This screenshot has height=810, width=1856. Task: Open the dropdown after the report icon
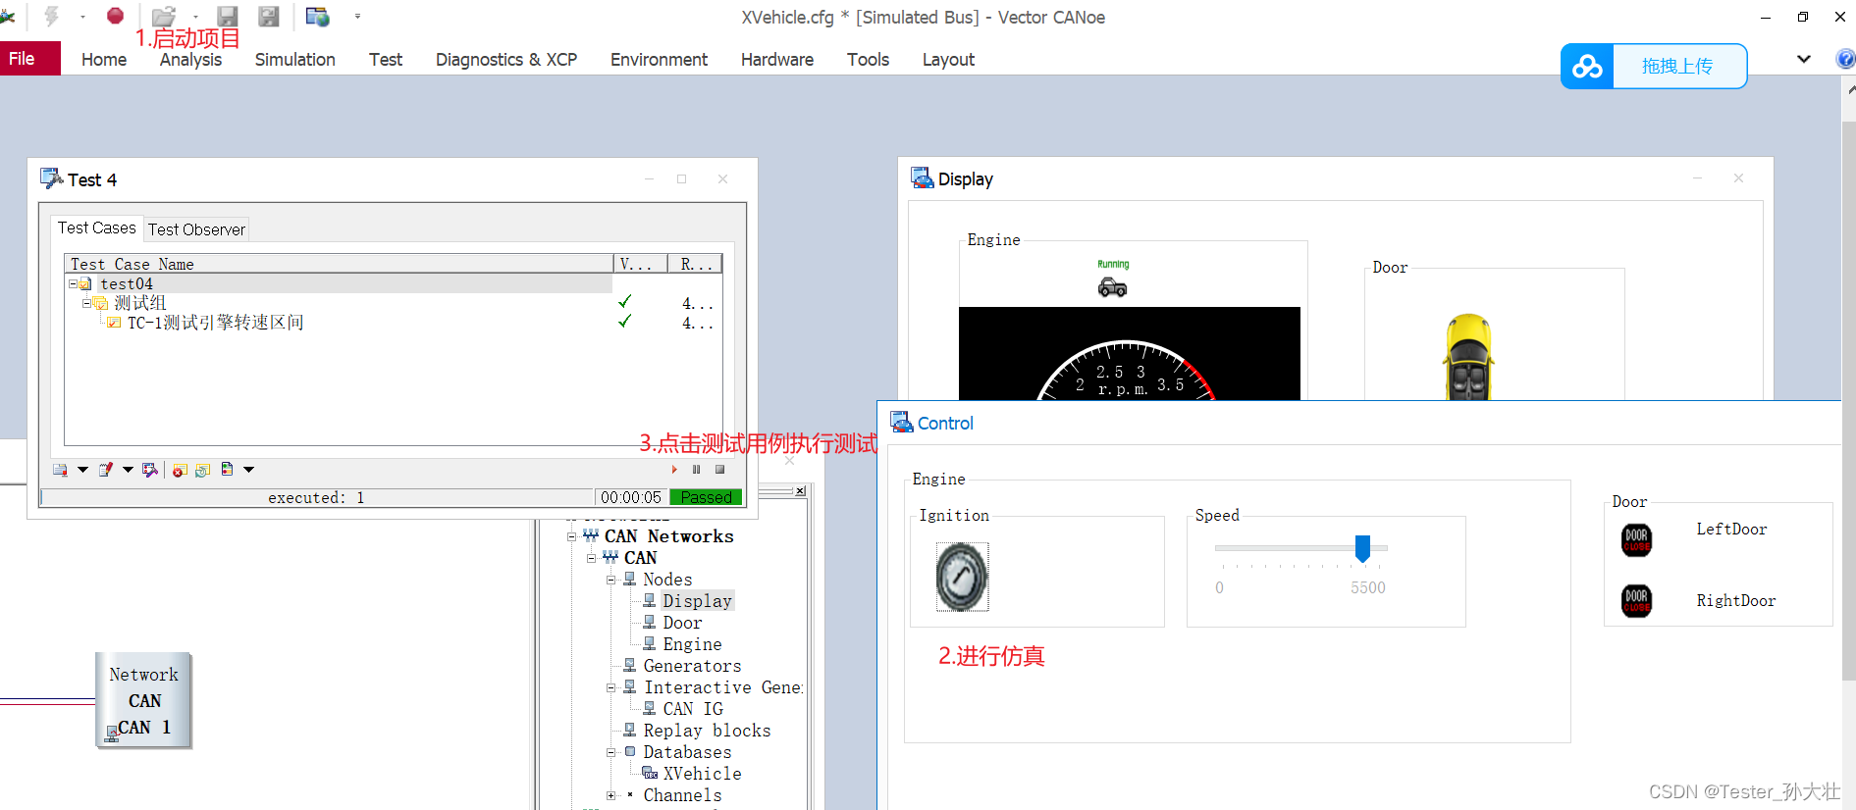coord(82,470)
